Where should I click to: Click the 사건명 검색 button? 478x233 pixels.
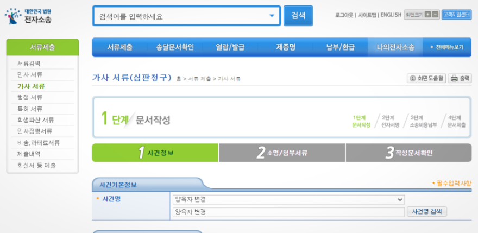coord(426,212)
